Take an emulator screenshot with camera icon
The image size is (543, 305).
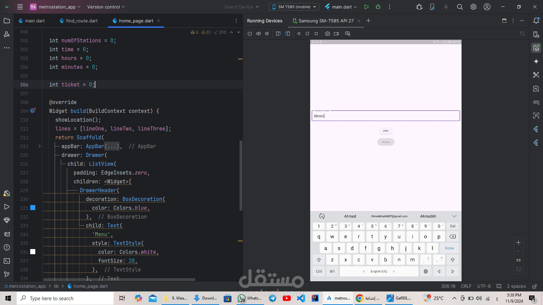coord(327,34)
